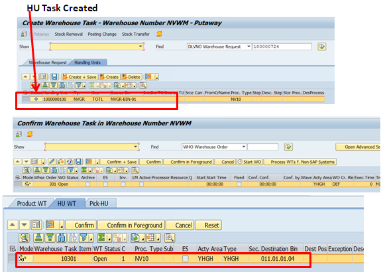
Task: Run search next to 180000724 field
Action: pos(321,46)
